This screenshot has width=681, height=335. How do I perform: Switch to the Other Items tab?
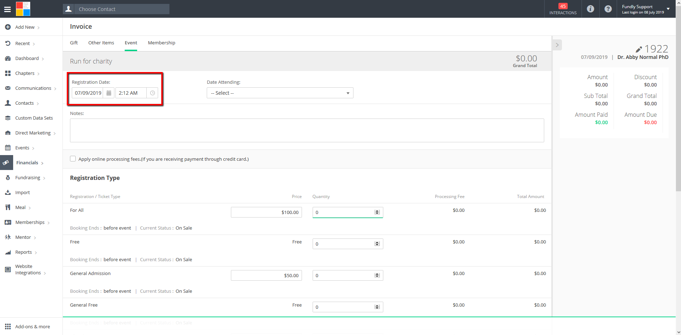point(101,43)
